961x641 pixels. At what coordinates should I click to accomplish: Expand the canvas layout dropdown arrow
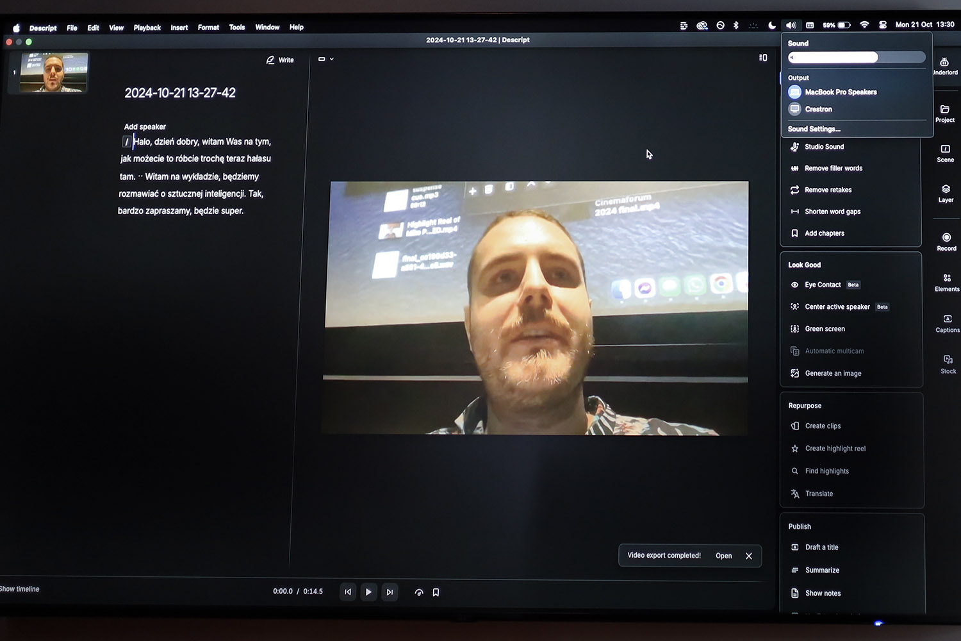[331, 59]
